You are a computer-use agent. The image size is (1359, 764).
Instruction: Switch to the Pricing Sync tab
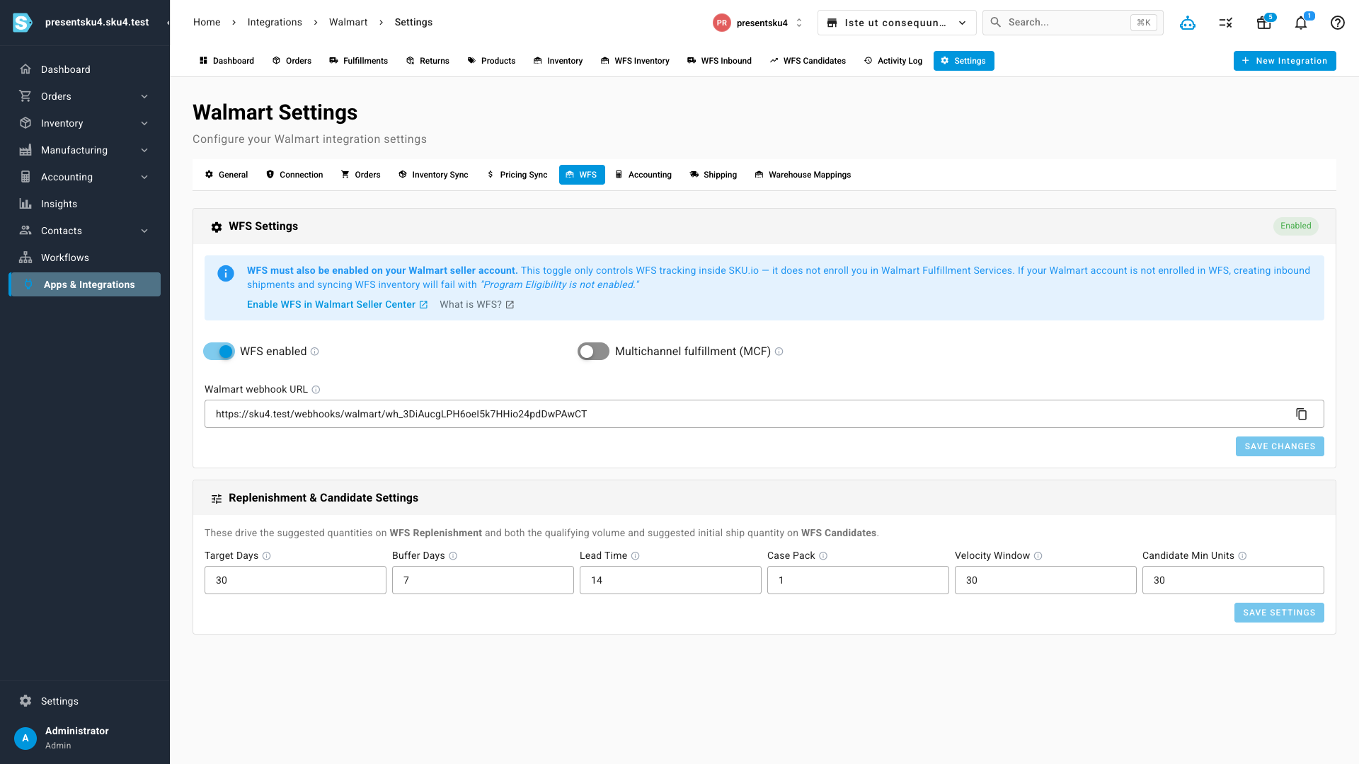pos(517,175)
